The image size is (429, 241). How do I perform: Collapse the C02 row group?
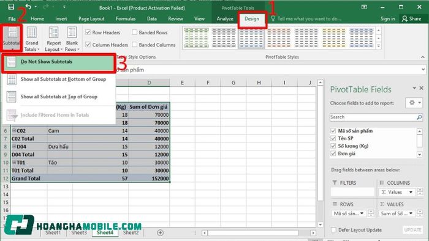14,130
